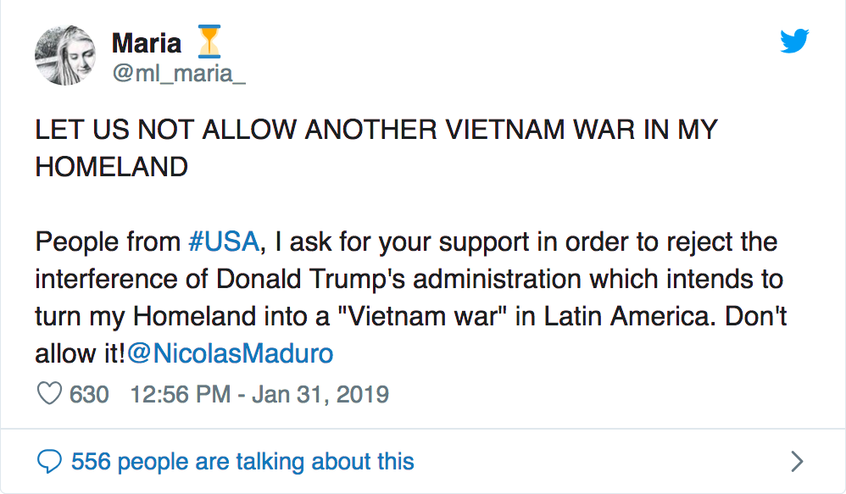Click the "allow it!" text before the mention
The width and height of the screenshot is (846, 494).
[81, 352]
